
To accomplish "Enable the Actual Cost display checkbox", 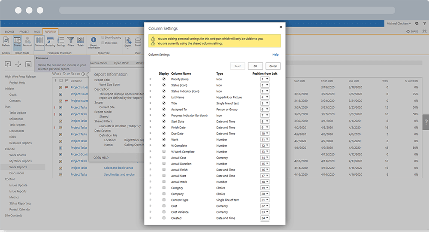I will (x=164, y=158).
